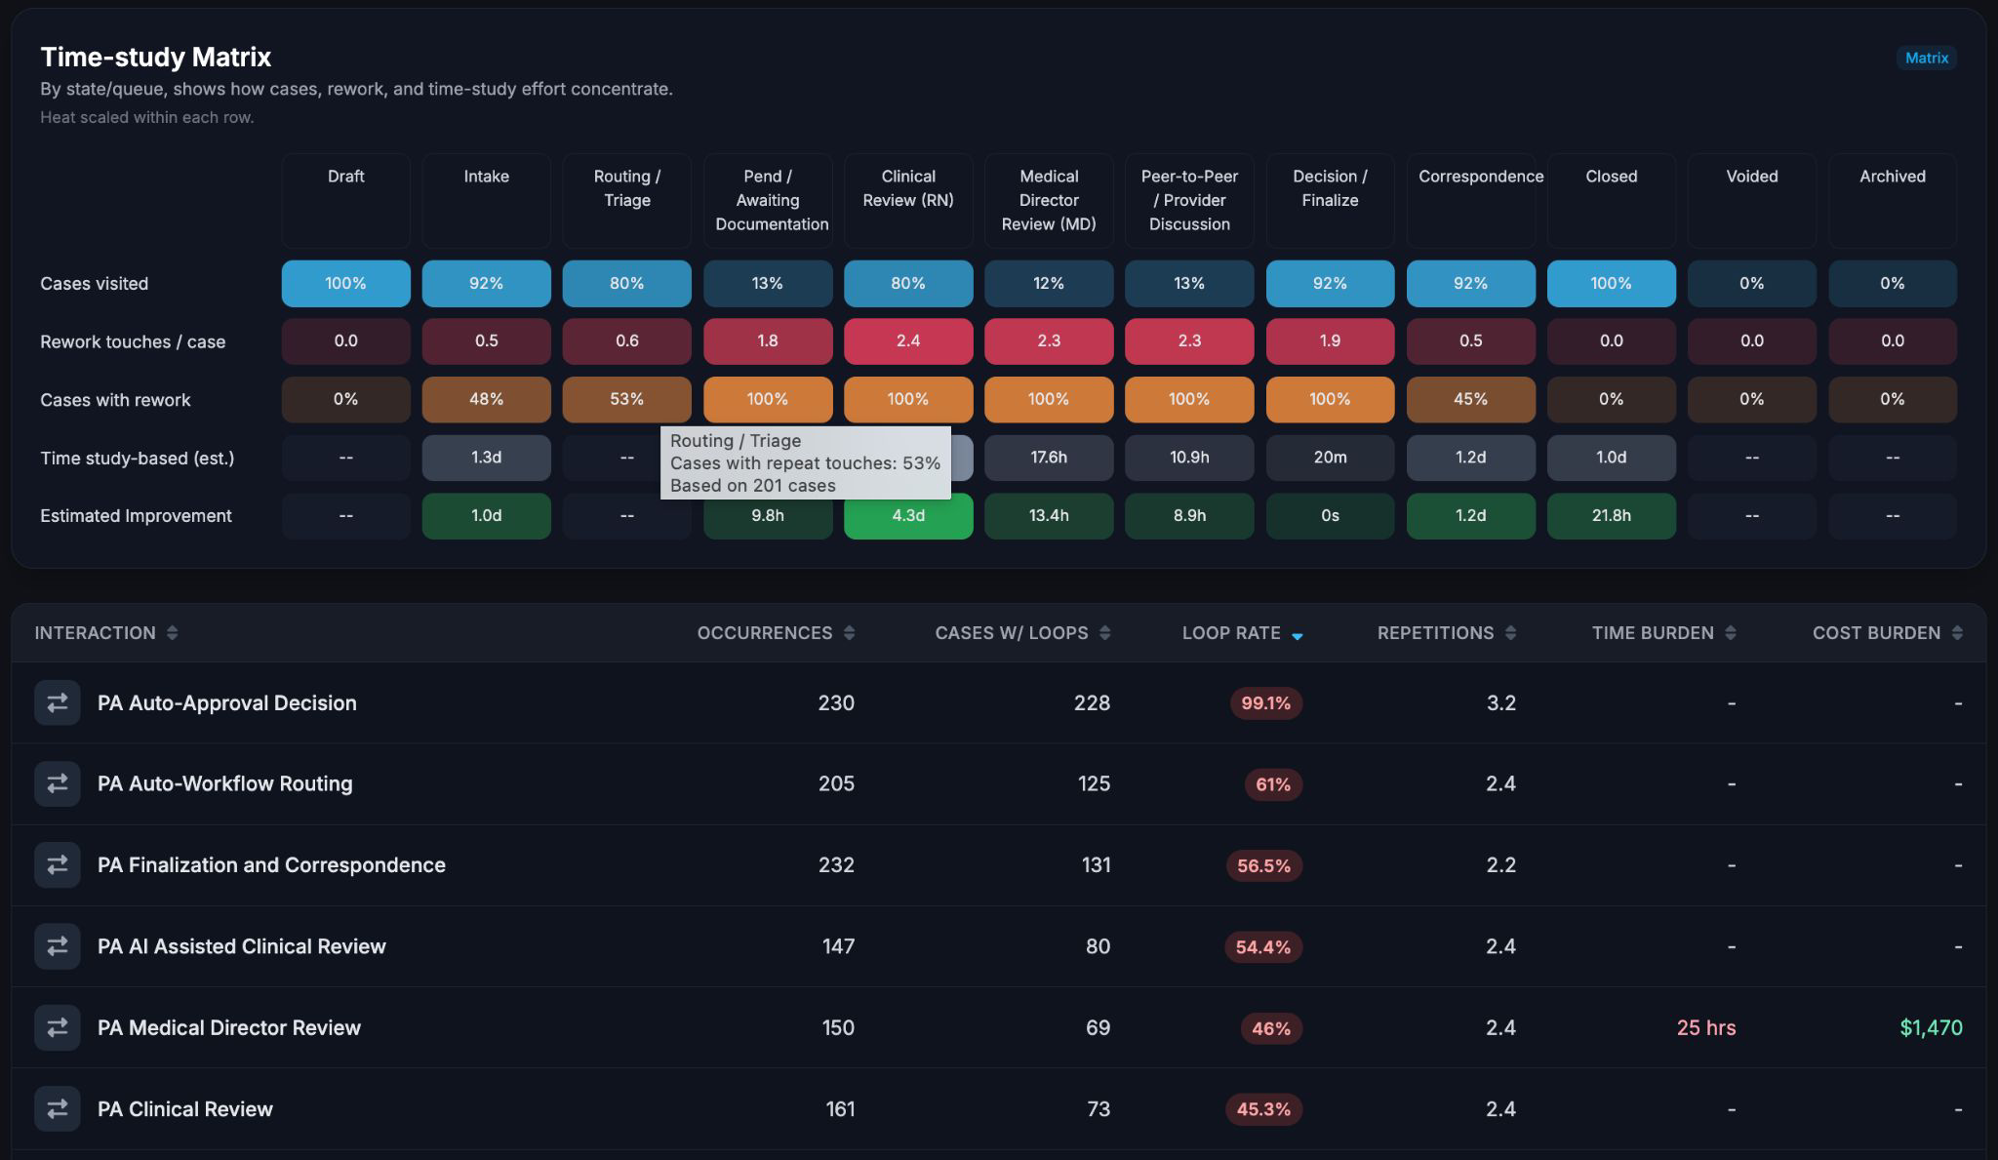The height and width of the screenshot is (1160, 1998).
Task: Click the Matrix badge
Action: 1927,58
